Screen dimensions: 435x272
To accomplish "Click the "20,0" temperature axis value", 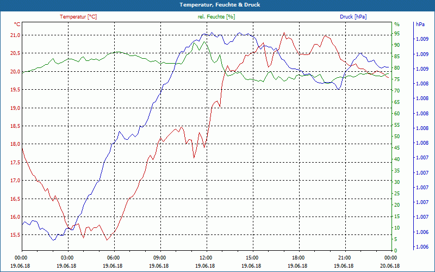I will click(x=15, y=72).
